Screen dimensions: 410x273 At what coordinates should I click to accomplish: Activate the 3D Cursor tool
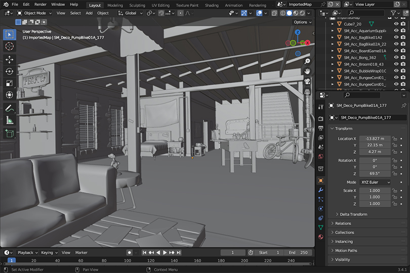click(x=10, y=46)
